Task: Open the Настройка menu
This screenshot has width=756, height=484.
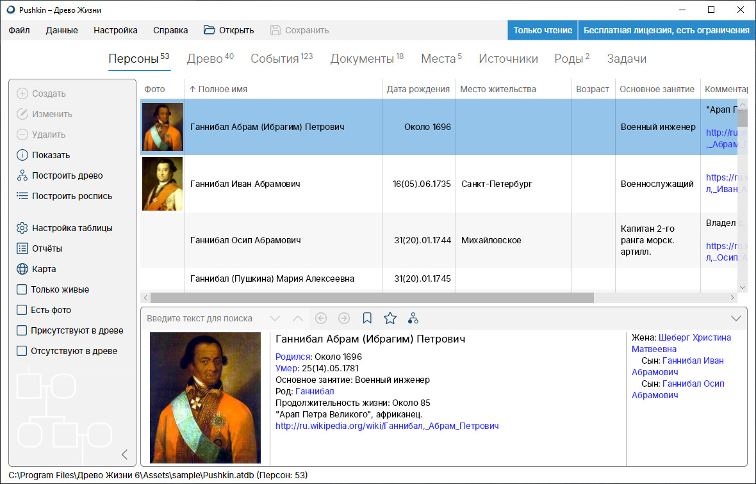Action: click(115, 30)
